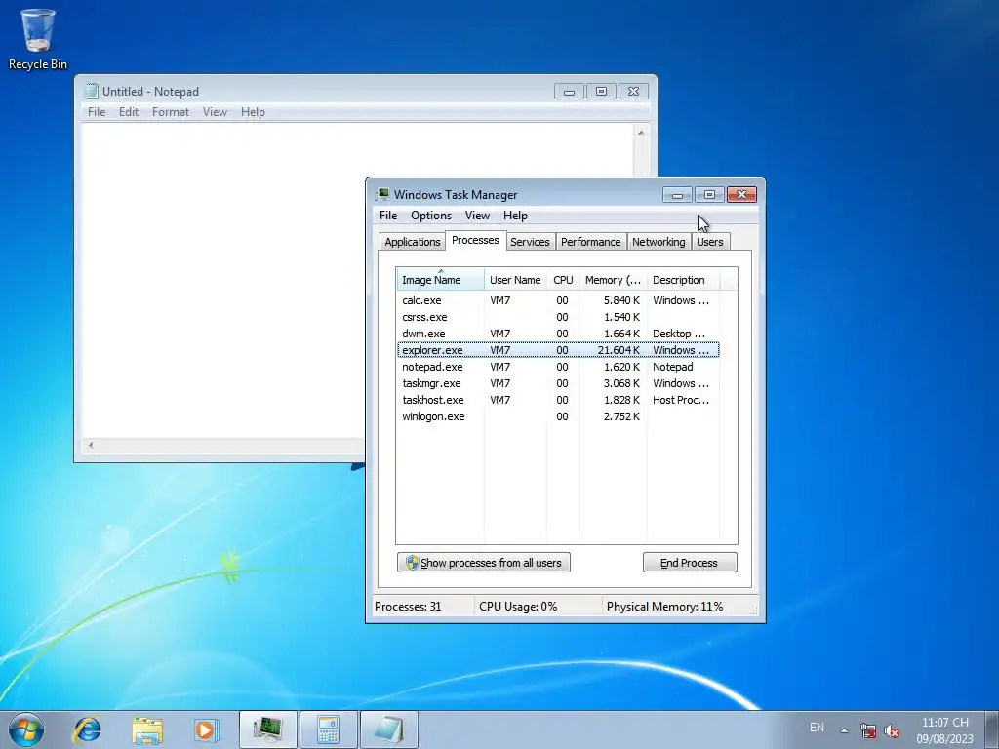Sort processes by CPU column

(563, 280)
